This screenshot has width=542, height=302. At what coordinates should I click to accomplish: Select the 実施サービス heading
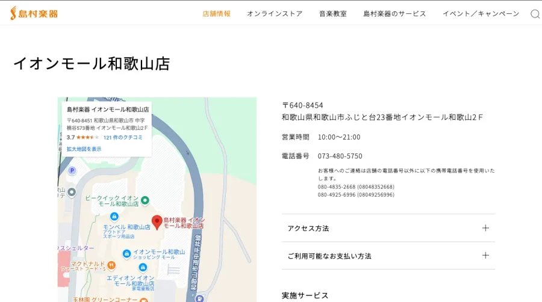[x=305, y=295]
